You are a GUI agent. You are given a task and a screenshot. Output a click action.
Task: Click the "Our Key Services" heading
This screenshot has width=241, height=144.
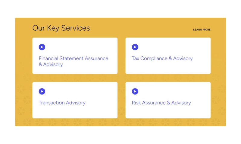point(61,28)
